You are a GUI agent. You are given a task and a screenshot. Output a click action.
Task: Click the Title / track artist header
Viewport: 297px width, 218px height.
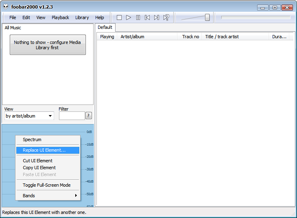click(235, 37)
